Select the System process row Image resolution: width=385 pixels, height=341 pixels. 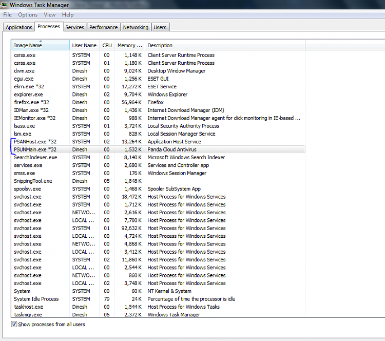[x=159, y=291]
